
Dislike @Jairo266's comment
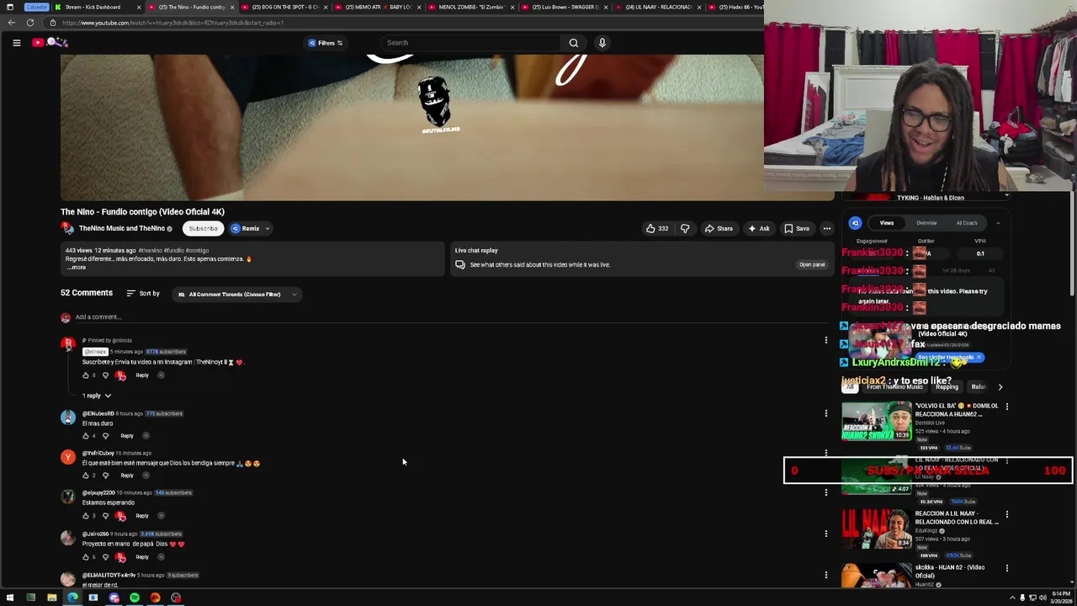coord(105,557)
